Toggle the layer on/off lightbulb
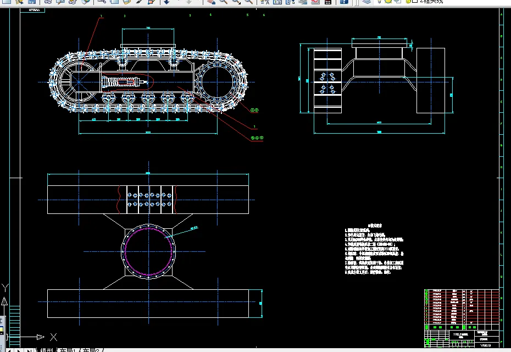511x352 pixels. [380, 1]
